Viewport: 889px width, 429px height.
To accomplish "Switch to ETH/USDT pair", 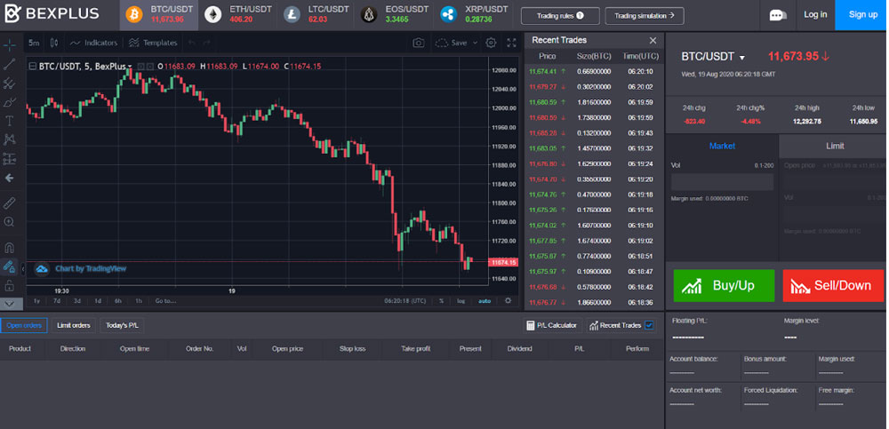I will pyautogui.click(x=238, y=15).
